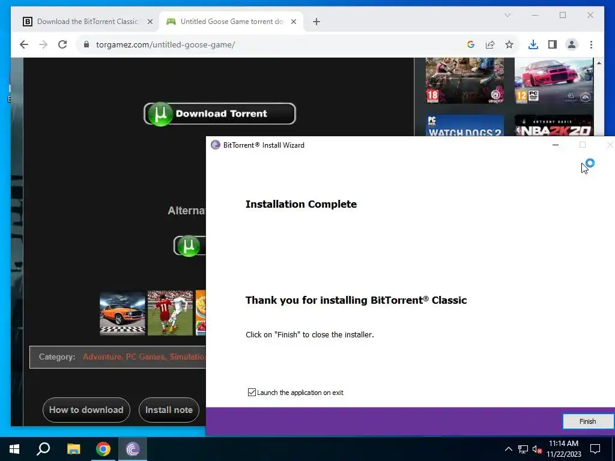Click the address bar URL
This screenshot has height=461, width=615.
tap(165, 44)
